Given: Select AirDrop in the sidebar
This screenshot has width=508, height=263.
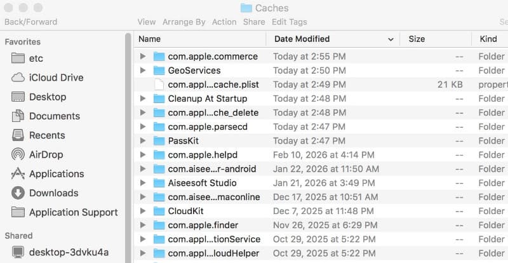Looking at the screenshot, I should click(x=37, y=154).
